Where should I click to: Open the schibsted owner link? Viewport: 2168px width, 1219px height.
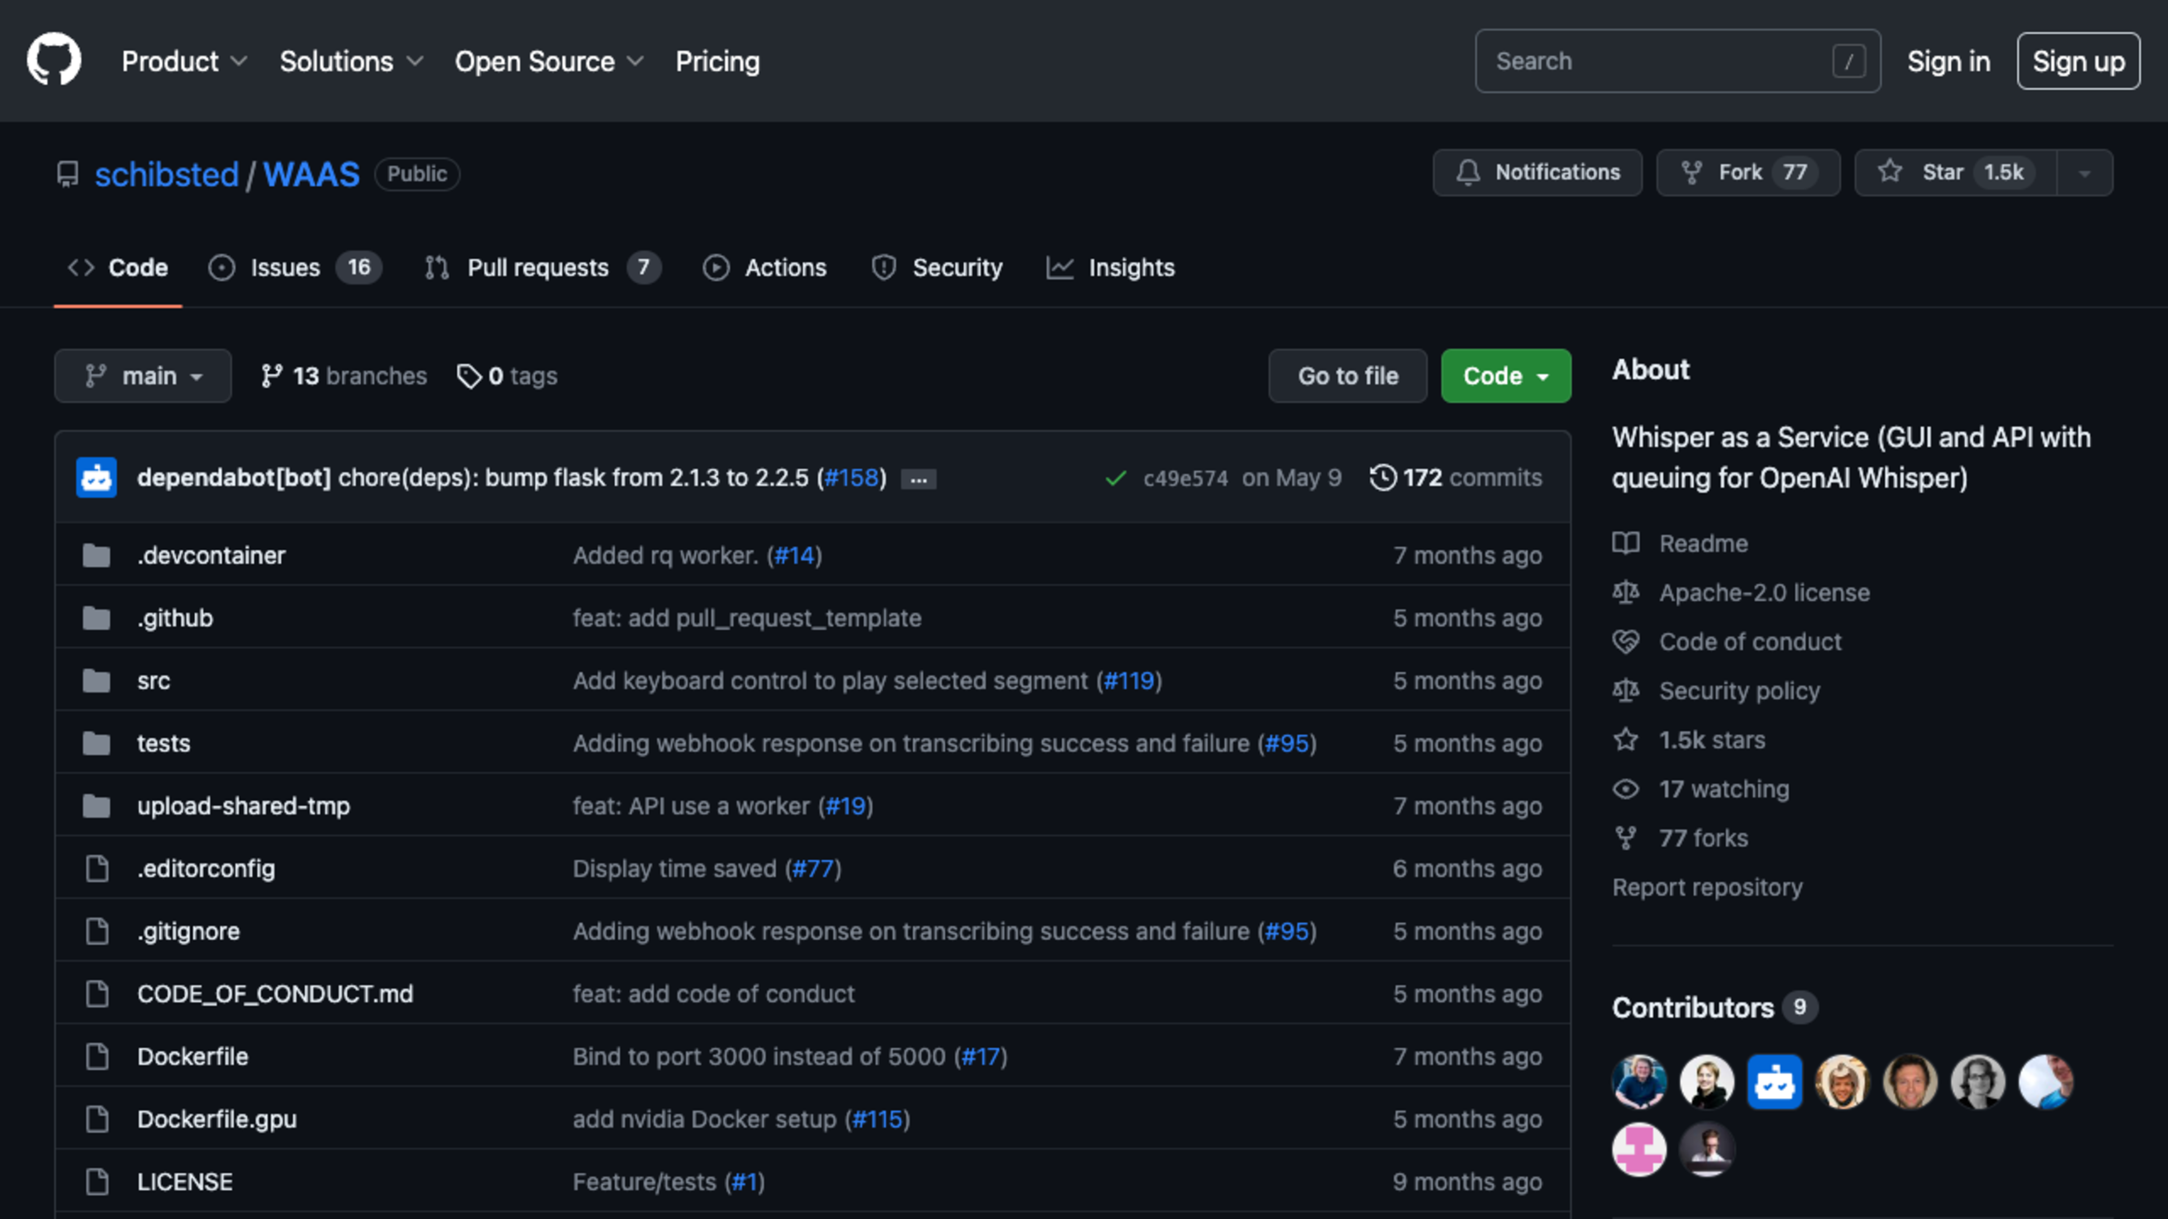167,174
